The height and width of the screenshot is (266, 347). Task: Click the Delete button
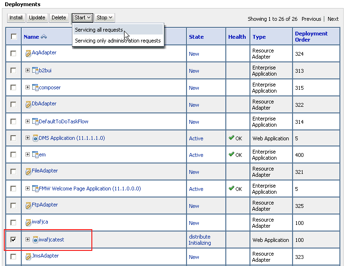(x=59, y=17)
